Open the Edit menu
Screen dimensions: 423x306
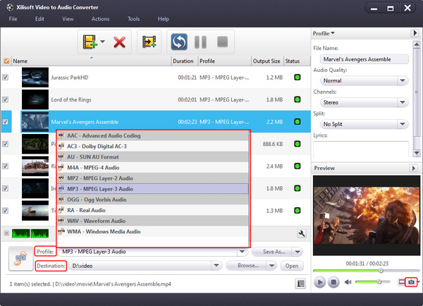pos(39,19)
